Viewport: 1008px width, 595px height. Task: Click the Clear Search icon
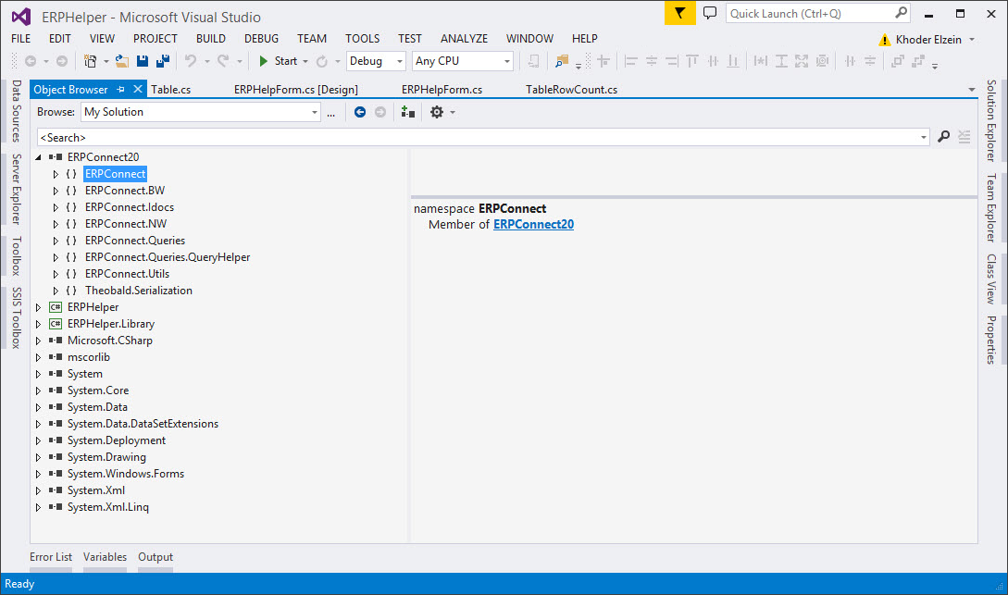click(964, 137)
